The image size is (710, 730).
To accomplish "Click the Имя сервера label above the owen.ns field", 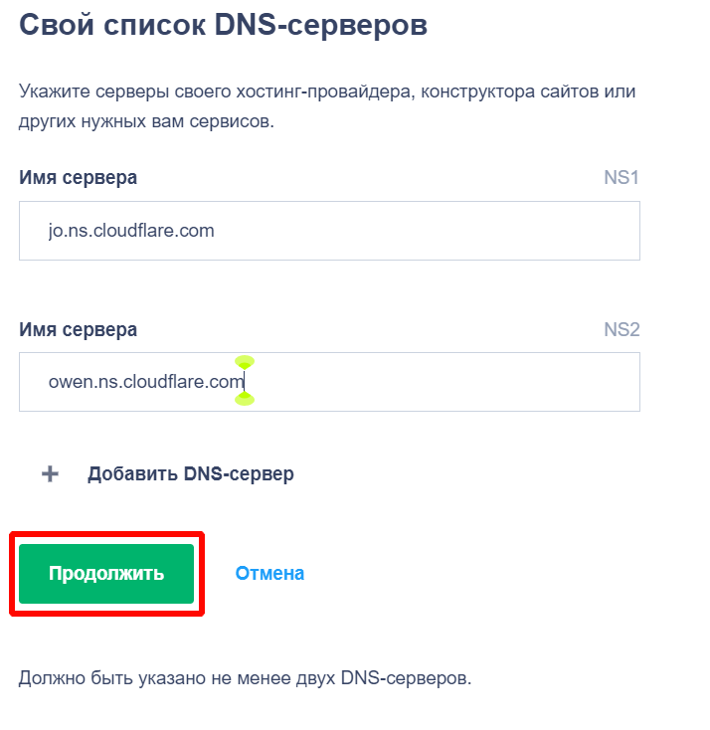I will pos(78,329).
